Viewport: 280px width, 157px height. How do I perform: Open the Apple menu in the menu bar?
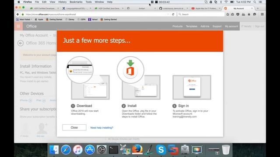coord(19,2)
